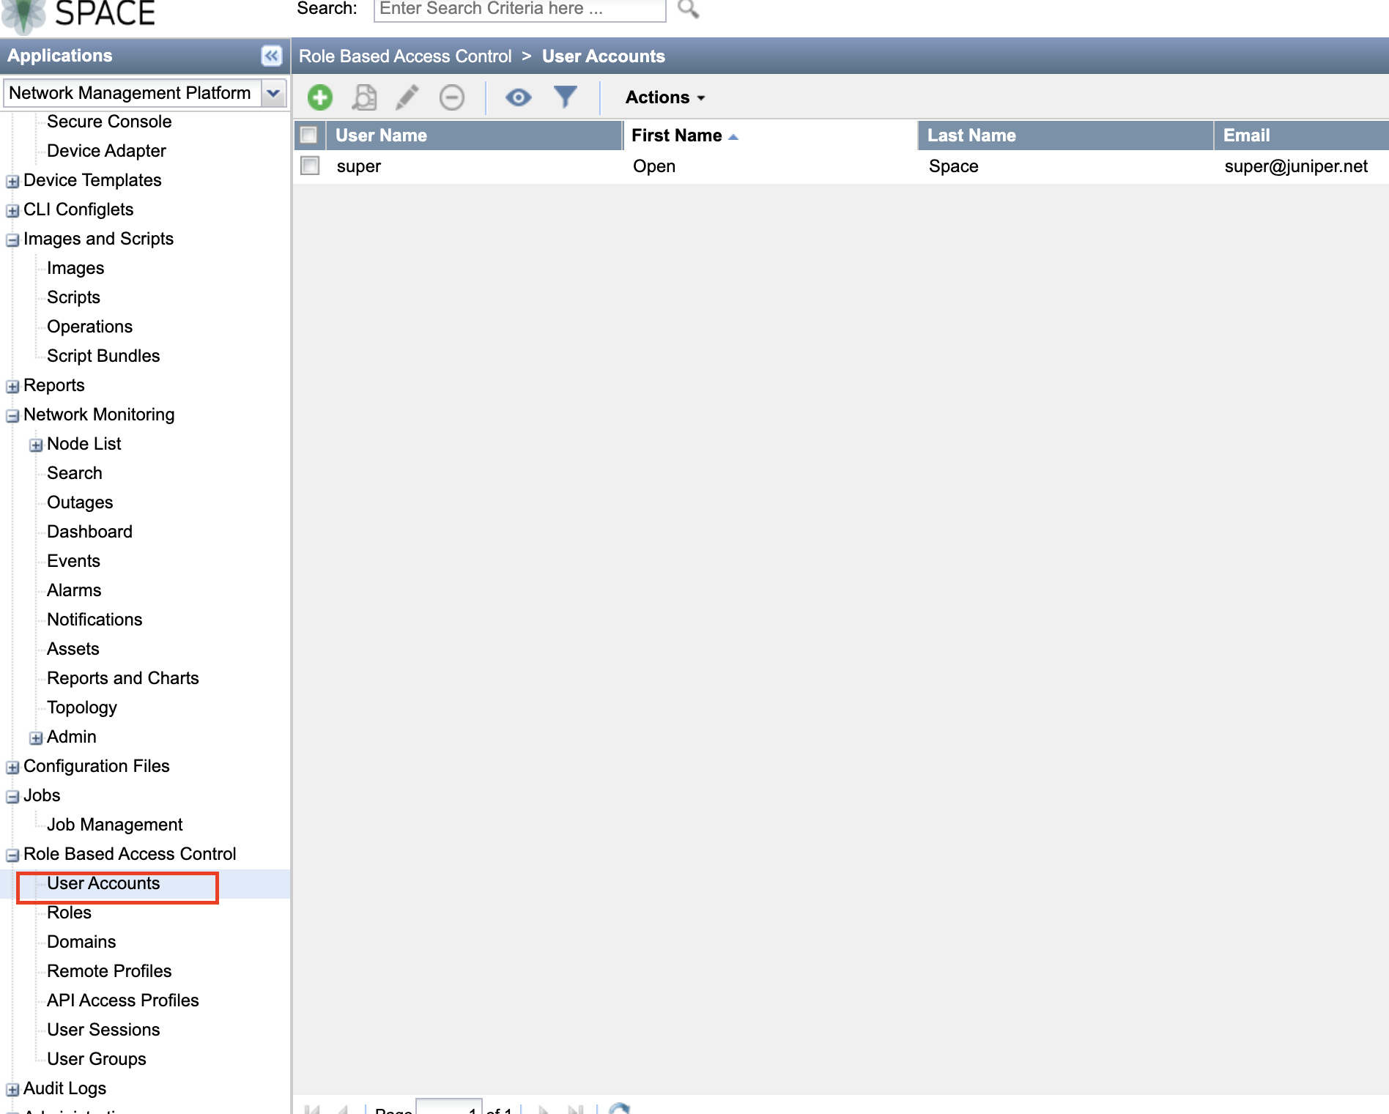Collapse the Network Monitoring node
The width and height of the screenshot is (1389, 1114).
12,415
